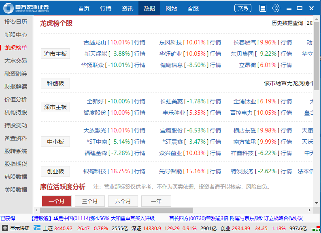This screenshot has width=321, height=233.
Task: Open the four-square grid layout icon
Action: [263, 8]
